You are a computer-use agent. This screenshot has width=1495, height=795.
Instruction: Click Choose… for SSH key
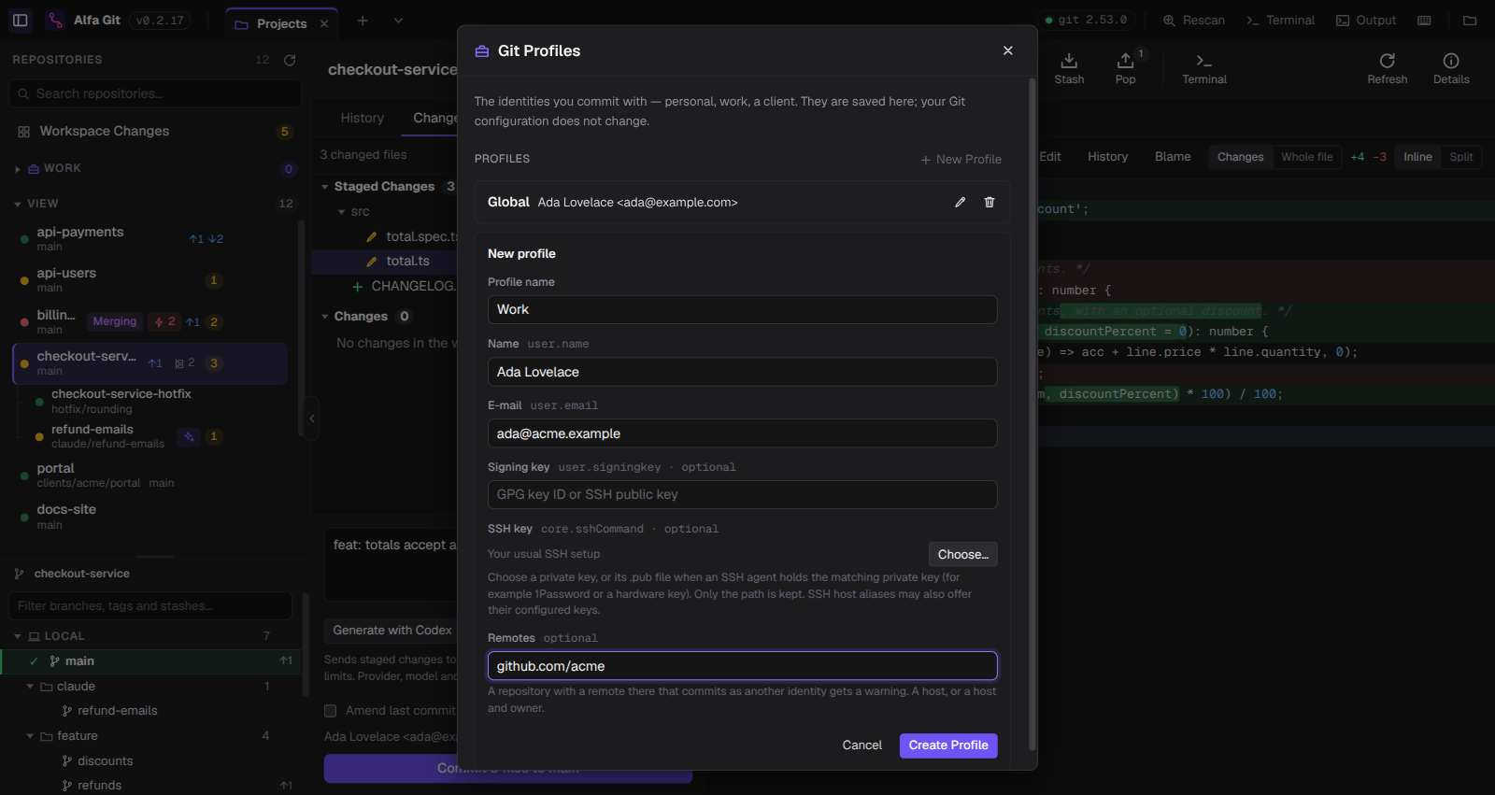click(x=963, y=555)
